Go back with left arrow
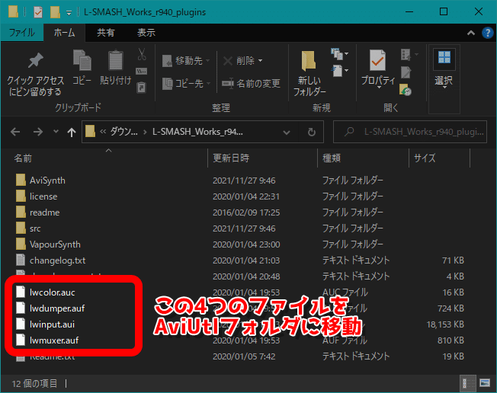The width and height of the screenshot is (497, 393). click(15, 132)
